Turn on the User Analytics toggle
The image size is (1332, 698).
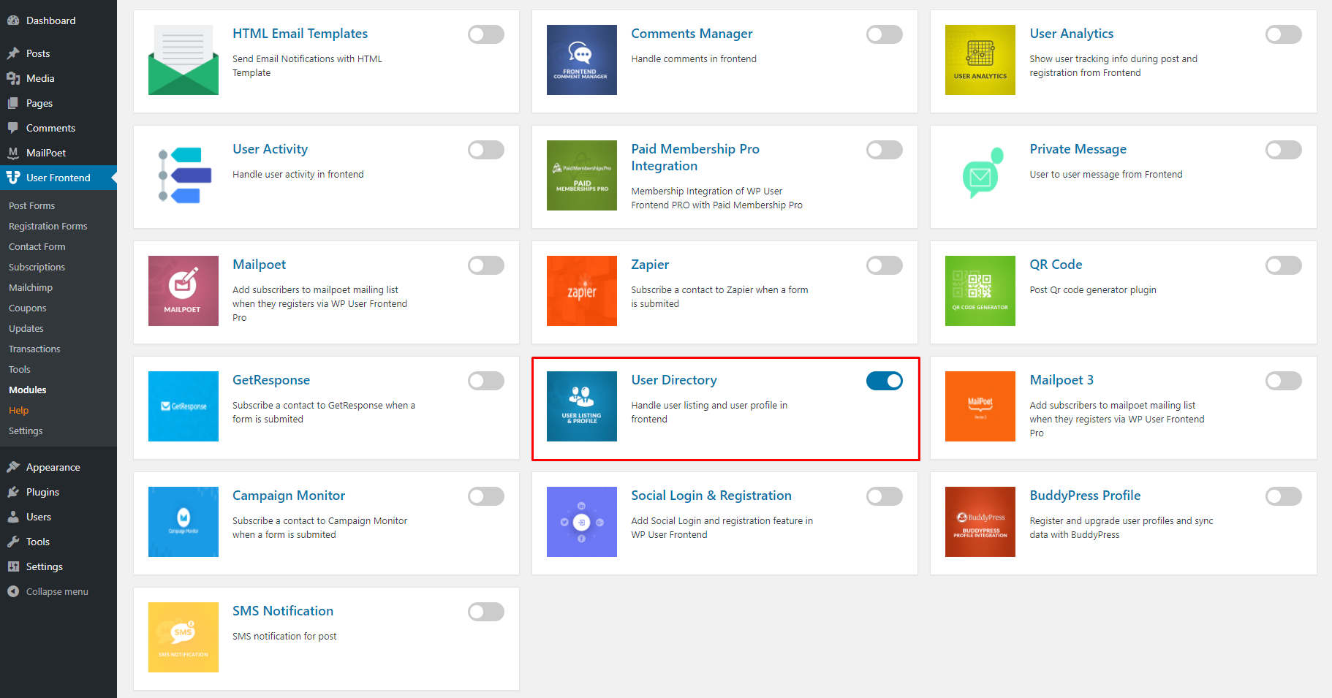point(1284,34)
